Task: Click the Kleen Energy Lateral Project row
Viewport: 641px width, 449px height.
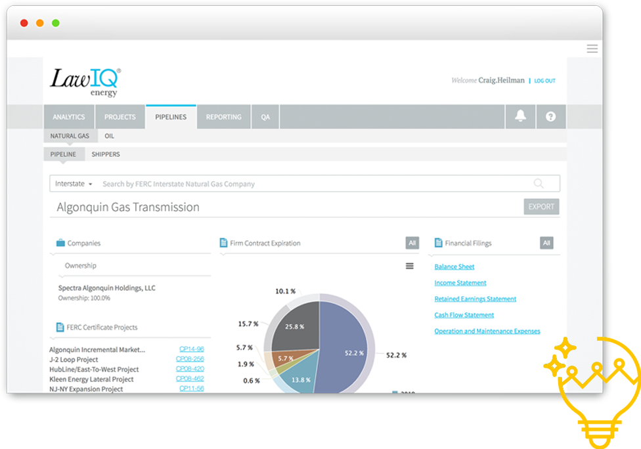Action: (127, 379)
